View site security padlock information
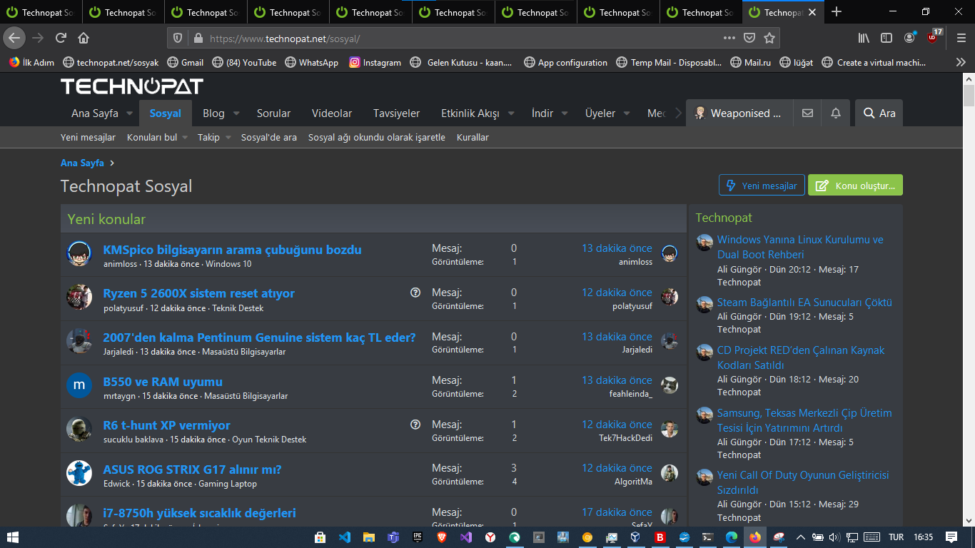This screenshot has width=975, height=548. tap(198, 38)
